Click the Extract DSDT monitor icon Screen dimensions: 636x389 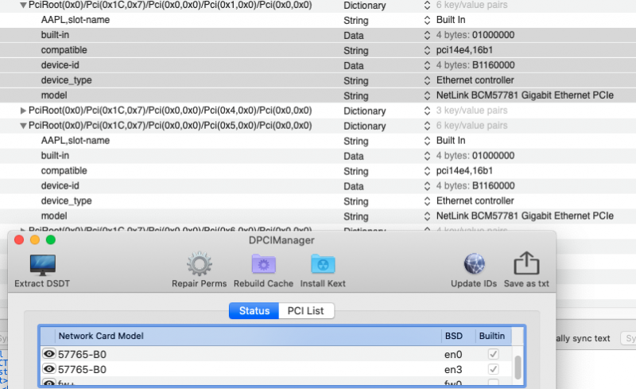click(x=43, y=264)
